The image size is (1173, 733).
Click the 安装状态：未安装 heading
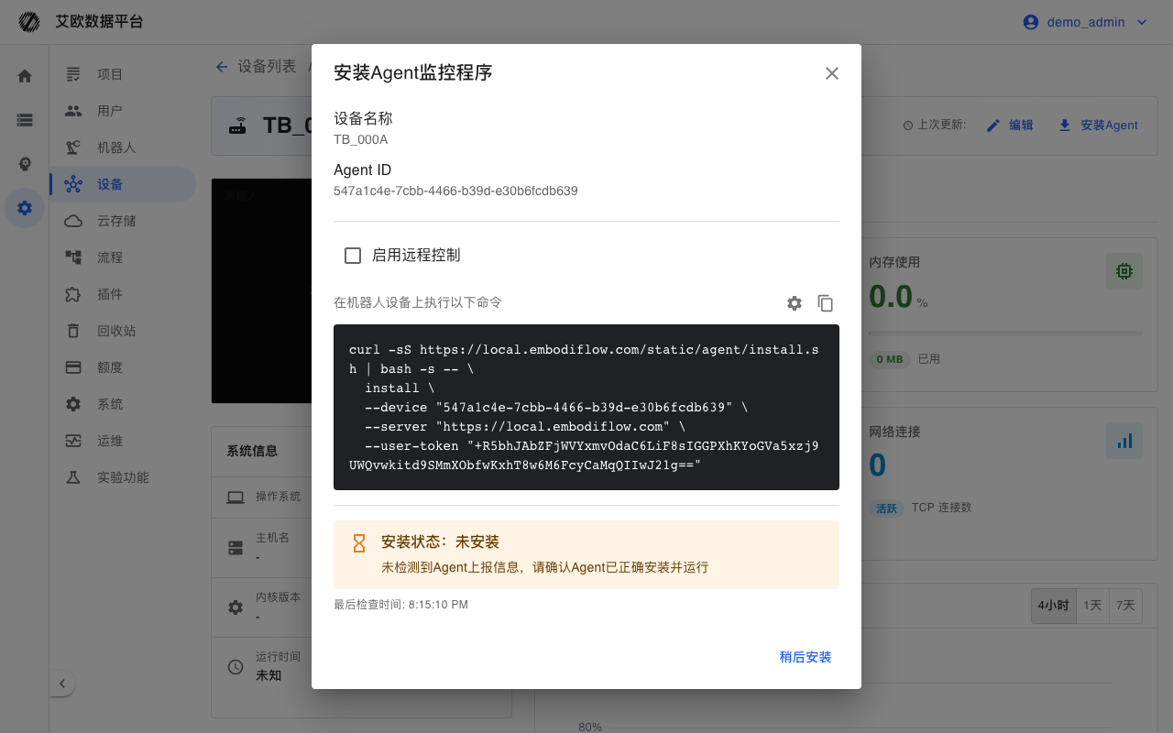pos(440,542)
